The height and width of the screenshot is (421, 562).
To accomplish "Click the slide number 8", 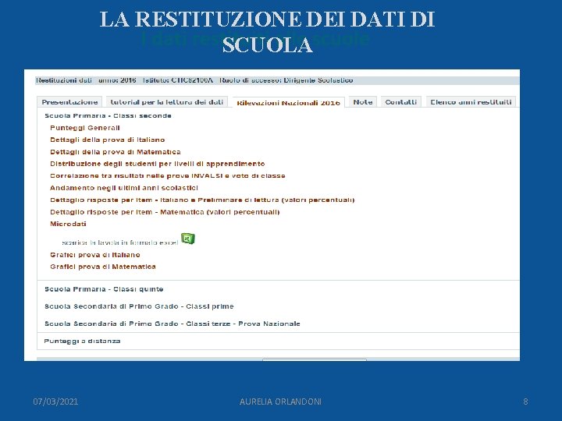I will pyautogui.click(x=525, y=402).
